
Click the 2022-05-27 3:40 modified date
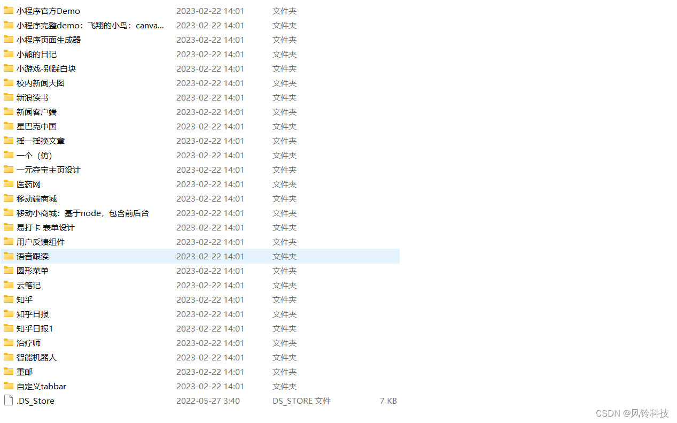[x=208, y=401]
